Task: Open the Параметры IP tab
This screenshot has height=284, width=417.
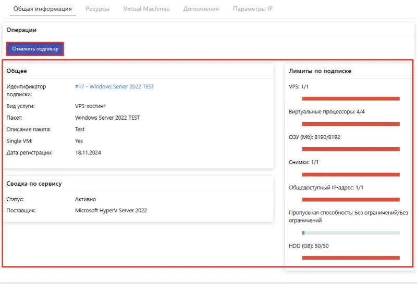Action: [x=252, y=9]
